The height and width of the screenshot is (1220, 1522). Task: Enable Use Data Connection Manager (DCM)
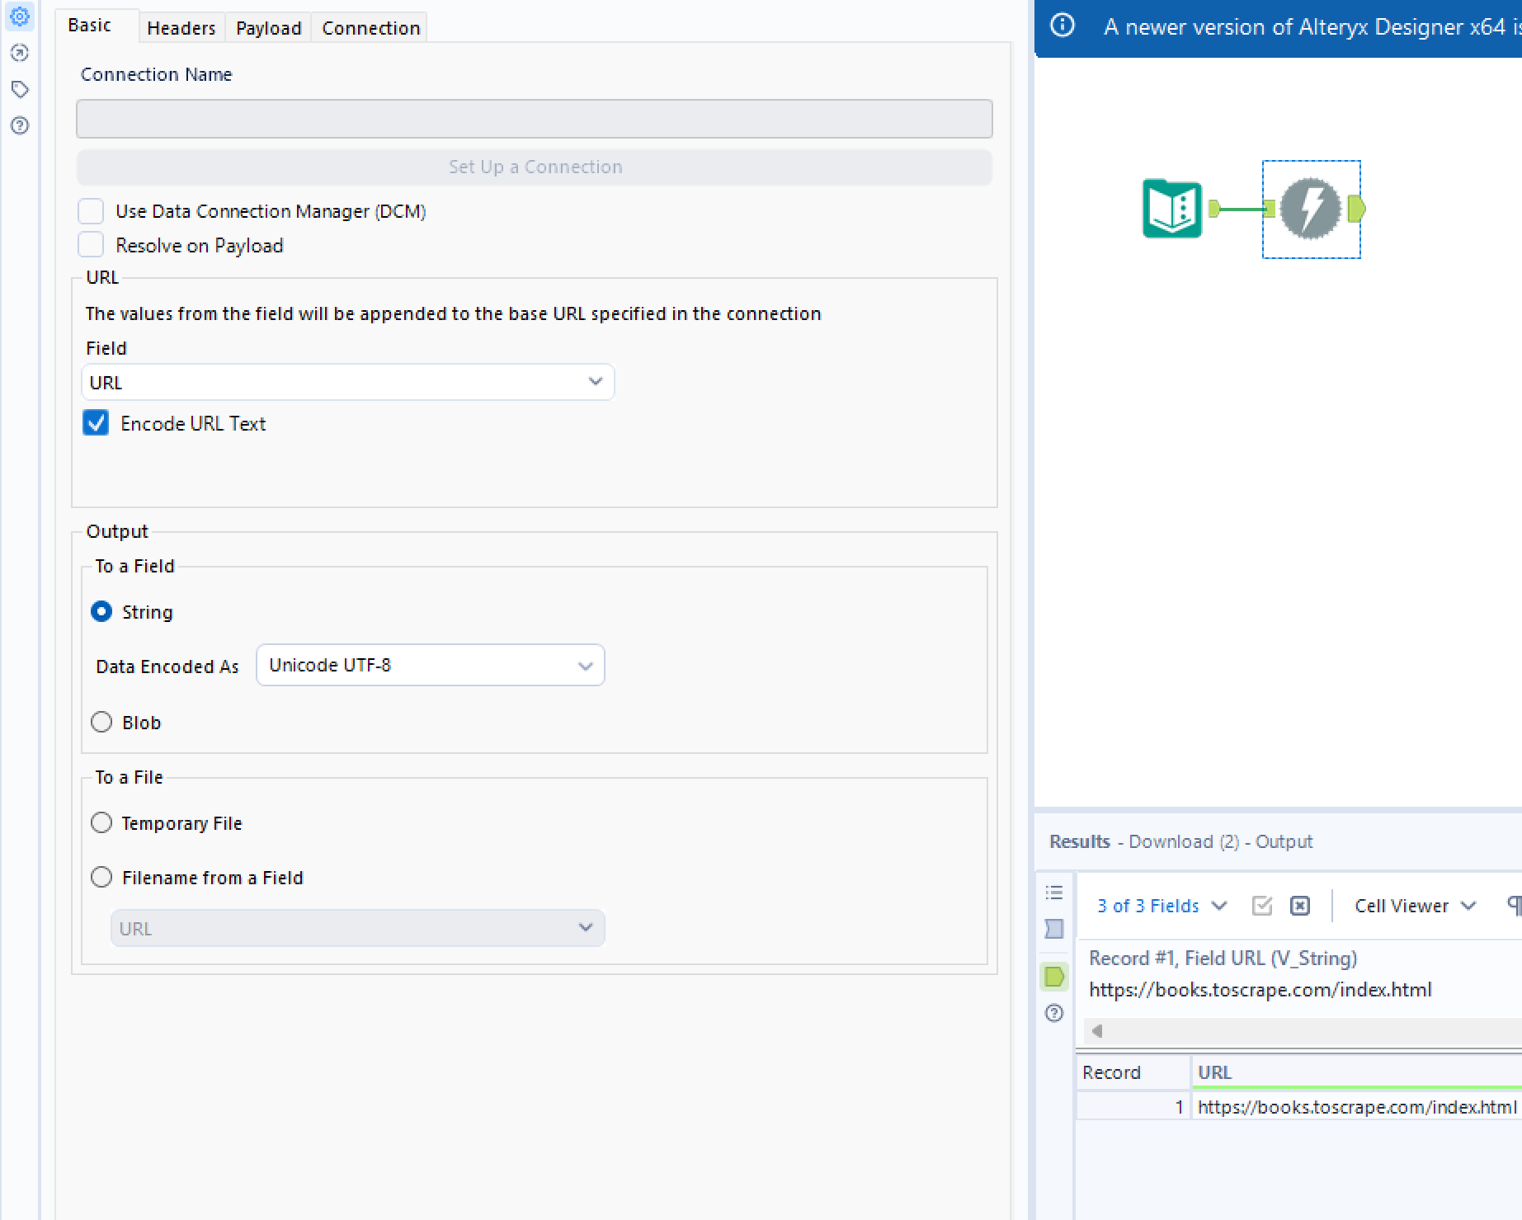coord(91,211)
